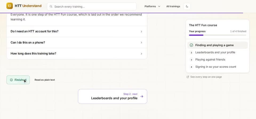
Task: Click the HTT Understand book logo icon
Action: tap(10, 6)
